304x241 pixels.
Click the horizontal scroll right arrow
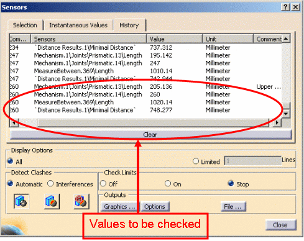277,122
